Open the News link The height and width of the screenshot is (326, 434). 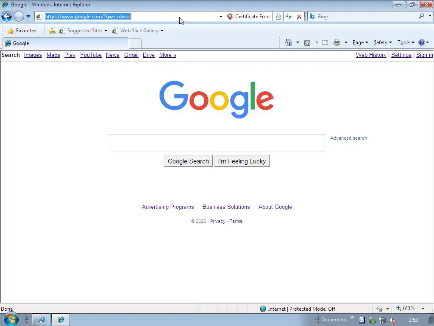tap(113, 55)
